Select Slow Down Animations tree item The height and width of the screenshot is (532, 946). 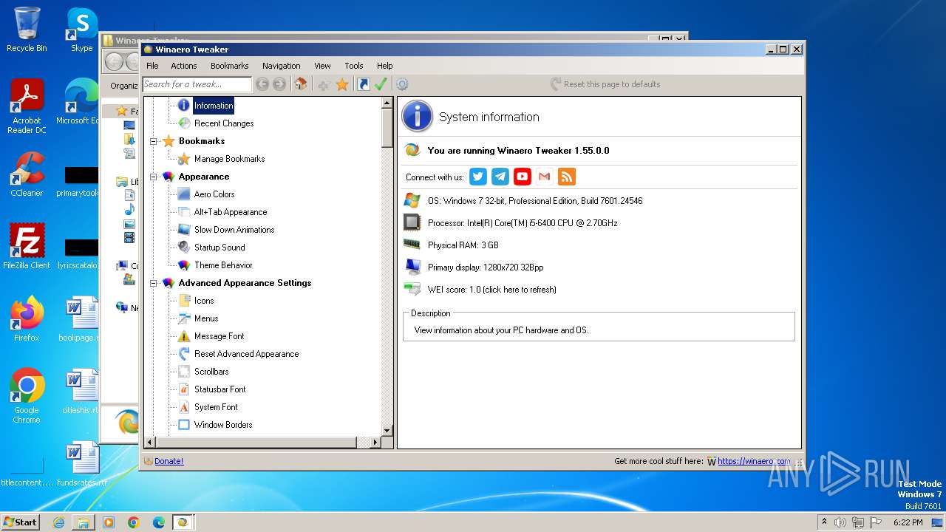234,230
